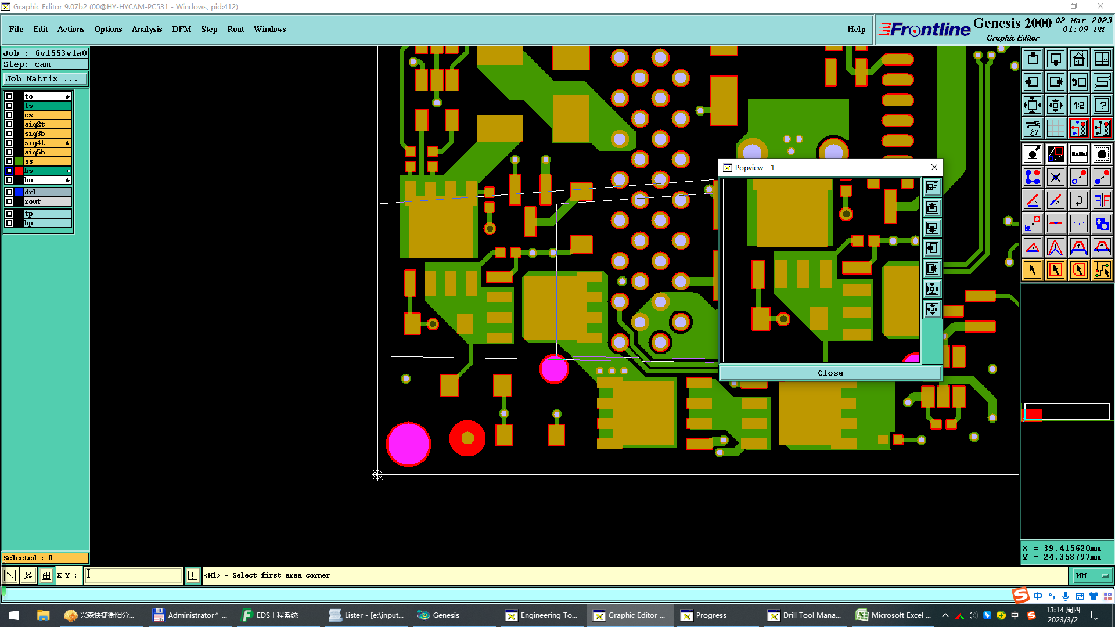Toggle the sig2t layer checkbox
This screenshot has width=1115, height=627.
click(x=9, y=124)
